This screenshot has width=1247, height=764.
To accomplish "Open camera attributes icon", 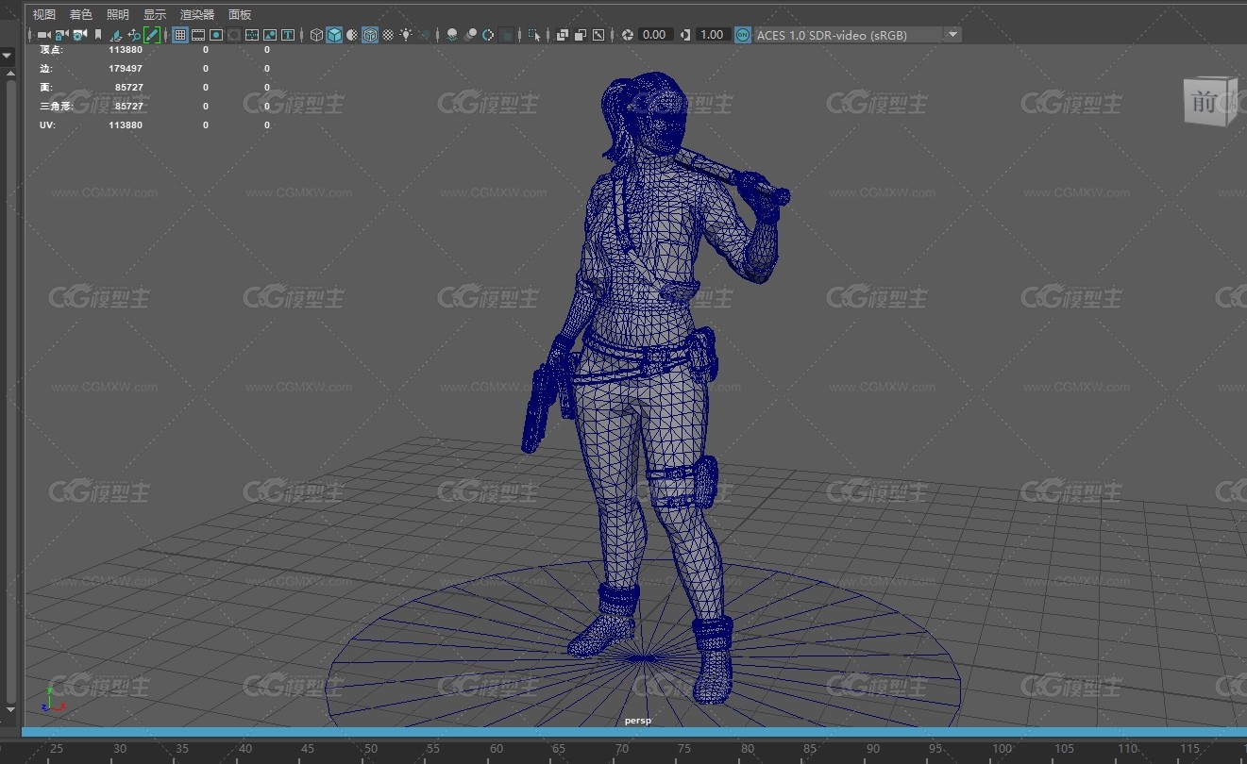I will 79,35.
